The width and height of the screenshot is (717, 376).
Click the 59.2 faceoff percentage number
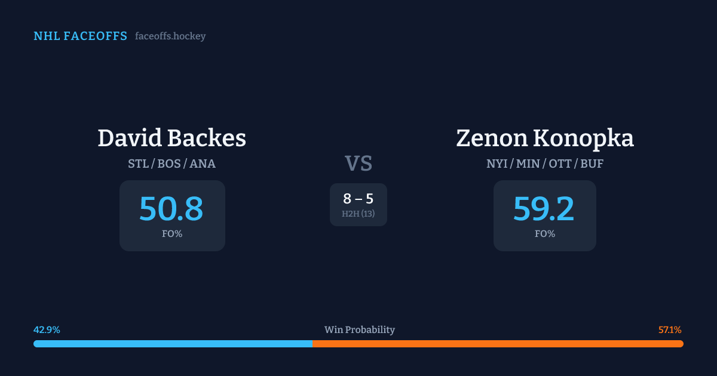[x=544, y=209]
